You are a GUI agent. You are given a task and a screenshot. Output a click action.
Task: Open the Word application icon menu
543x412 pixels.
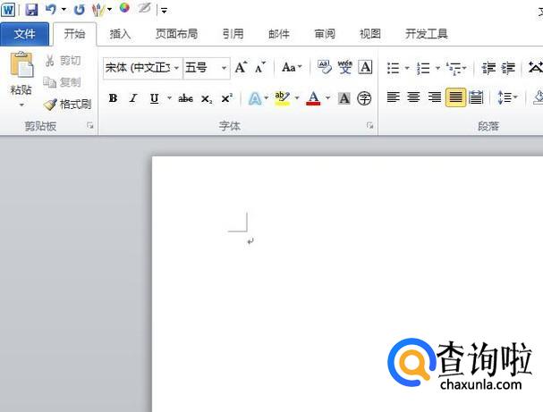8,10
